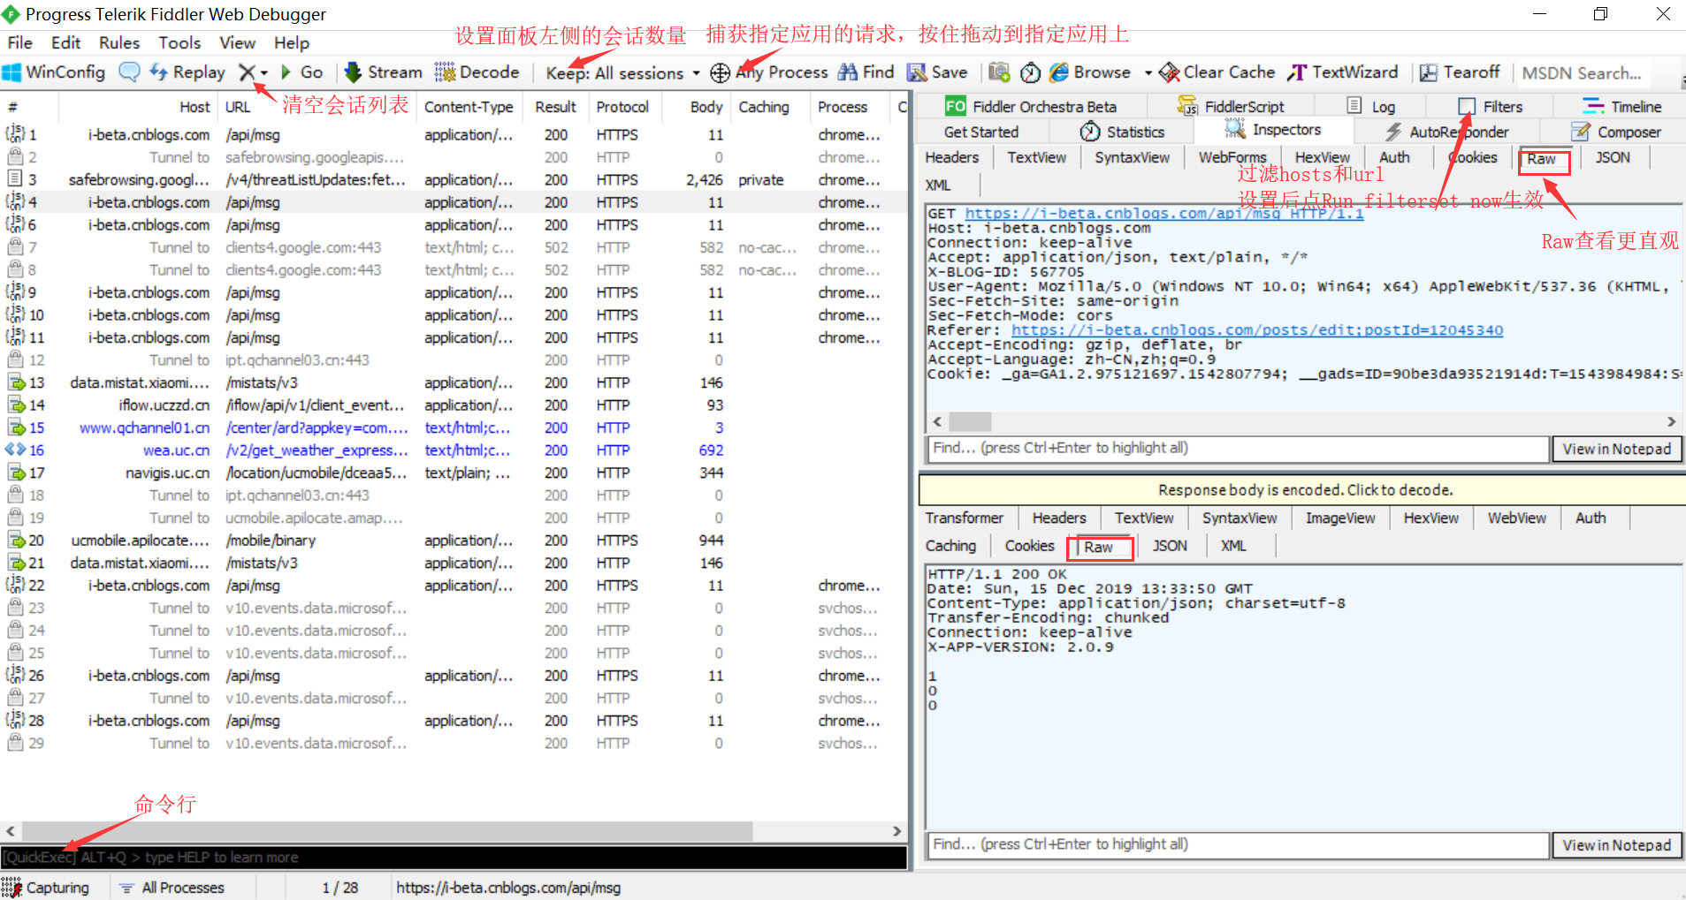Open the remove sessions X dropdown arrow
Image resolution: width=1686 pixels, height=900 pixels.
(264, 73)
